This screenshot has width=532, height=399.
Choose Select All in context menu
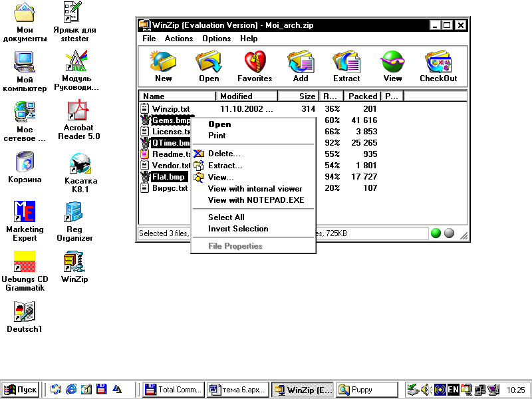(253, 217)
